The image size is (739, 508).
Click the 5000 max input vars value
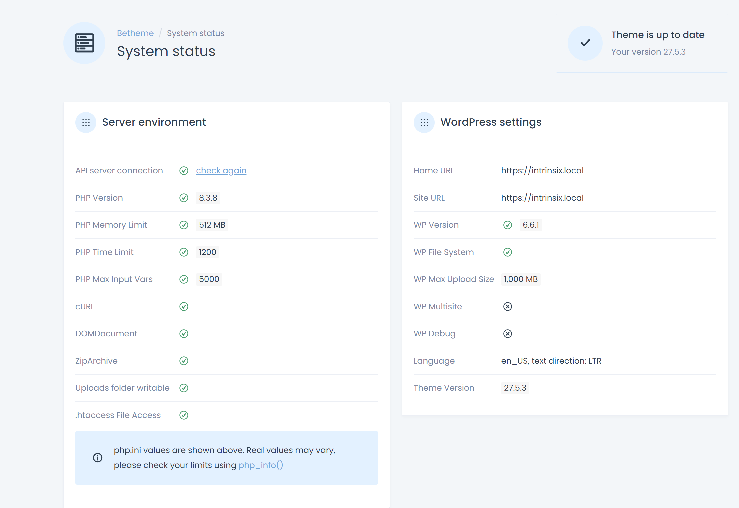[x=209, y=279]
